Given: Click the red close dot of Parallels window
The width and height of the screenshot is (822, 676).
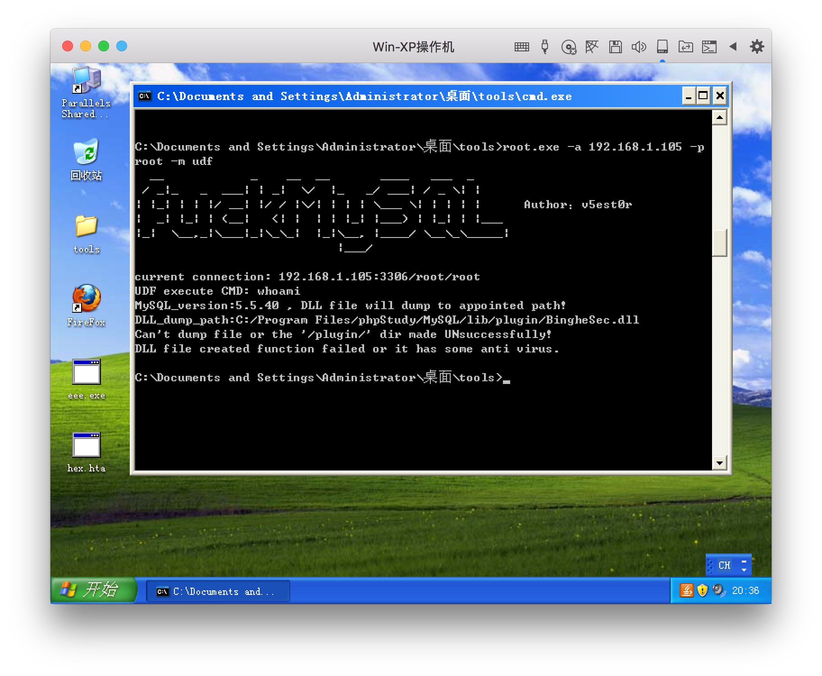Looking at the screenshot, I should coord(68,46).
